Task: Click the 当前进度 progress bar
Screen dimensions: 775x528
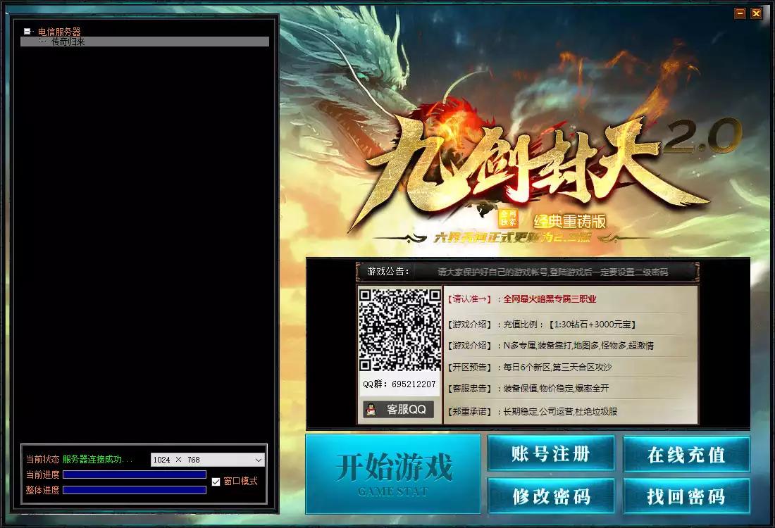Action: pyautogui.click(x=135, y=474)
